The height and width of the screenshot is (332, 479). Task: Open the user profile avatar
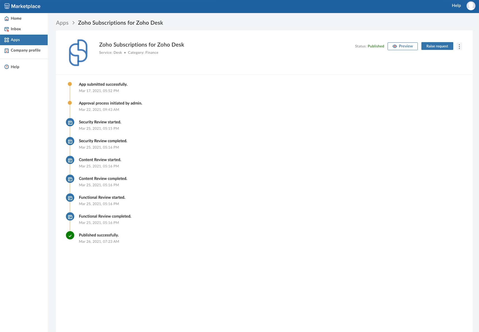pyautogui.click(x=471, y=6)
